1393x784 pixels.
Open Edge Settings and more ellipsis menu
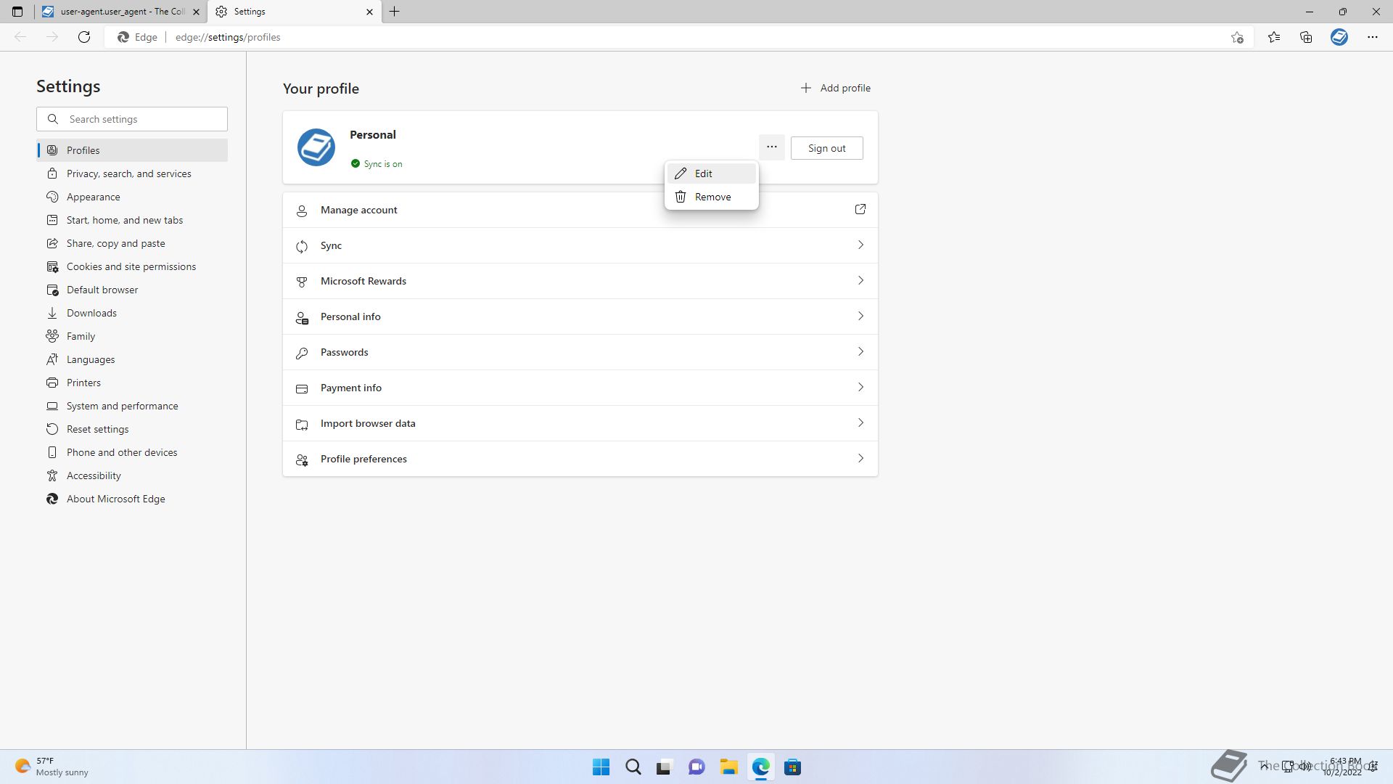[1372, 37]
